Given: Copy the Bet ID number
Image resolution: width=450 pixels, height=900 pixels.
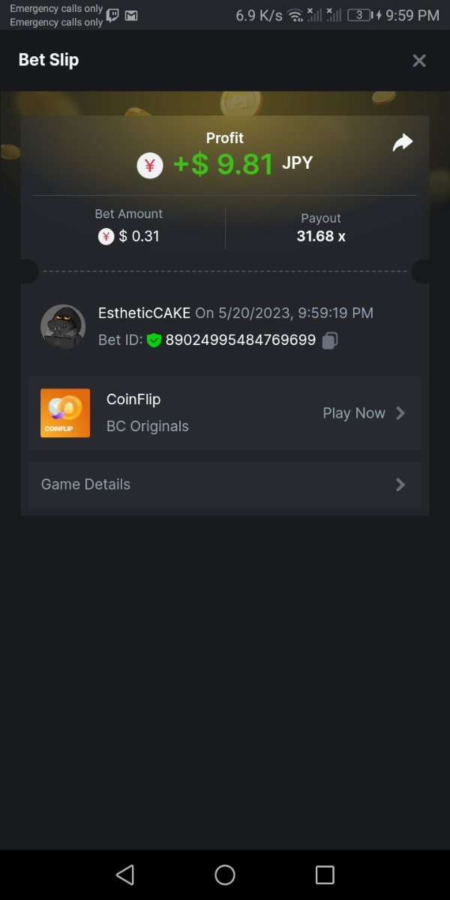Looking at the screenshot, I should [x=330, y=340].
